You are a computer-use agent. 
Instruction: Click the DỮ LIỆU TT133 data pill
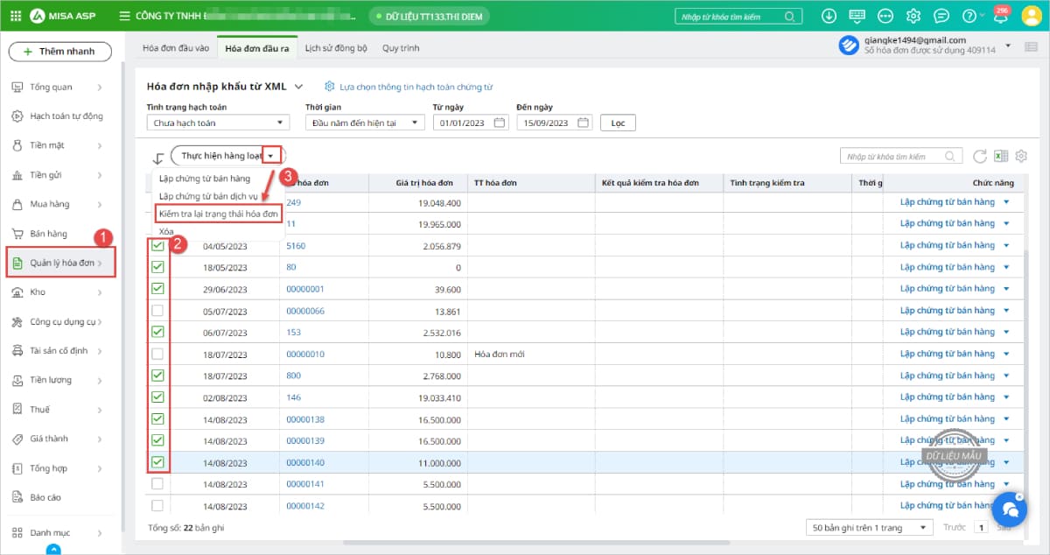click(x=429, y=17)
